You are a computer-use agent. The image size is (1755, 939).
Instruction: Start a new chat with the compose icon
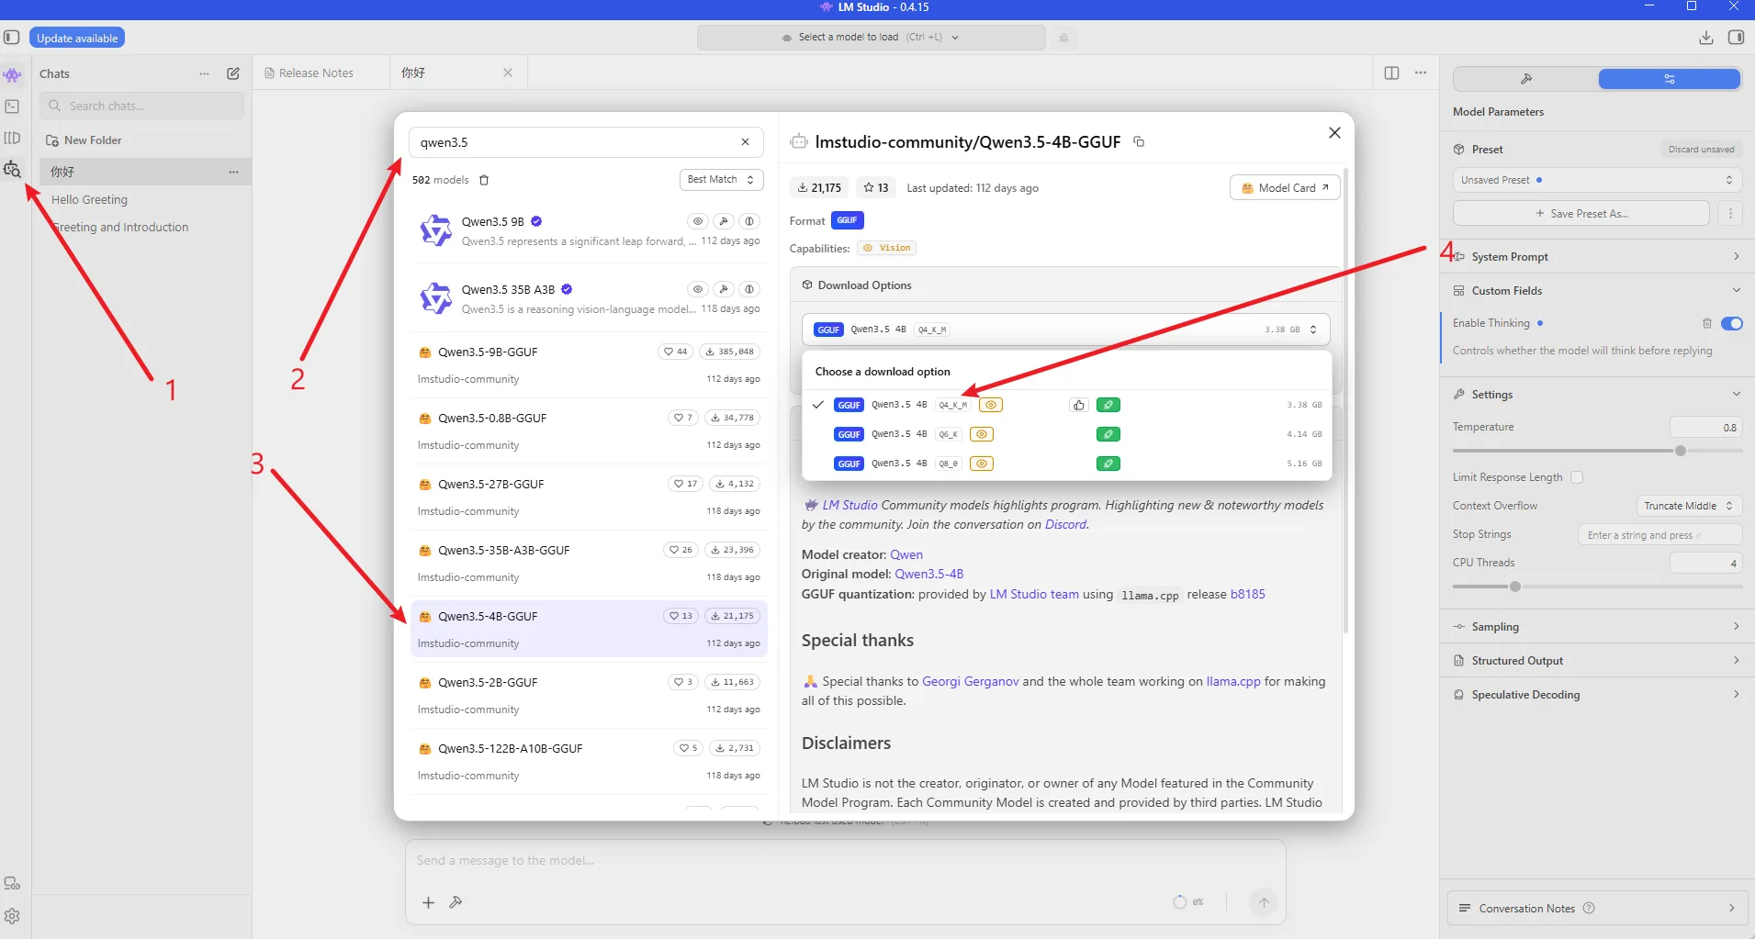tap(233, 73)
